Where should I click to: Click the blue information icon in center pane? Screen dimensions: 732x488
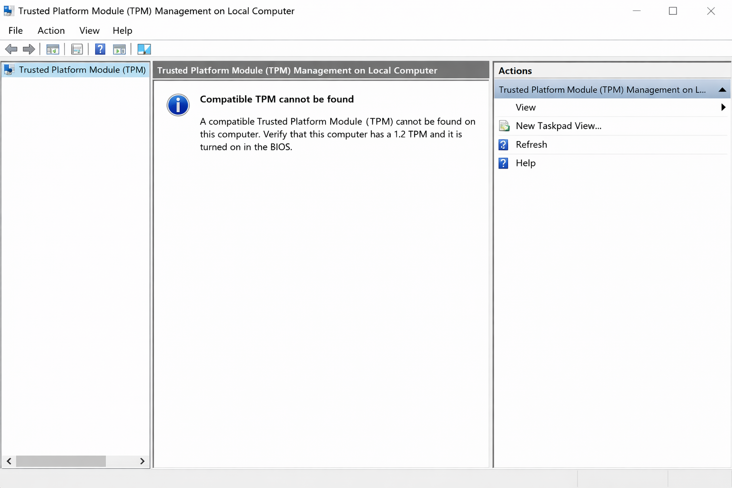tap(178, 105)
